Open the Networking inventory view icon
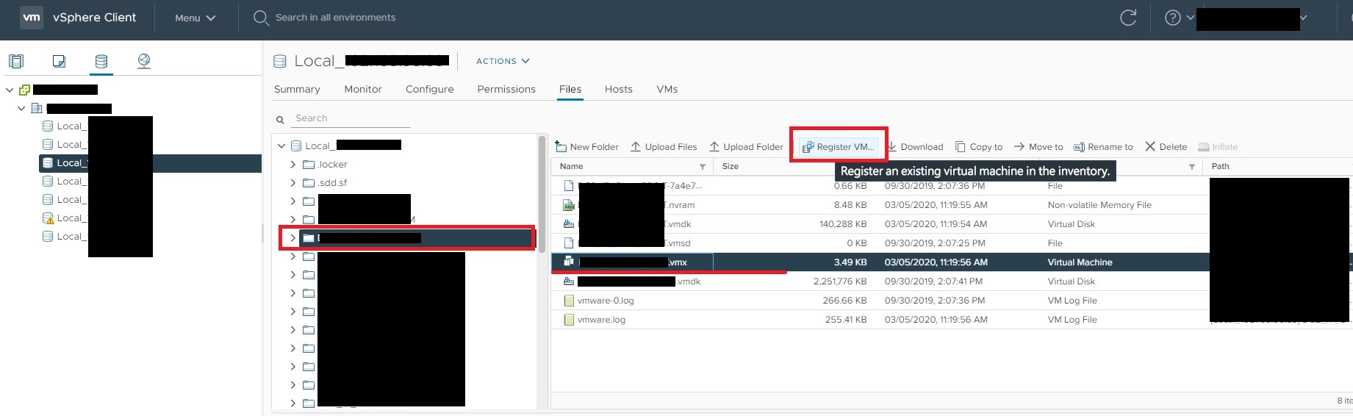1353x416 pixels. 144,61
